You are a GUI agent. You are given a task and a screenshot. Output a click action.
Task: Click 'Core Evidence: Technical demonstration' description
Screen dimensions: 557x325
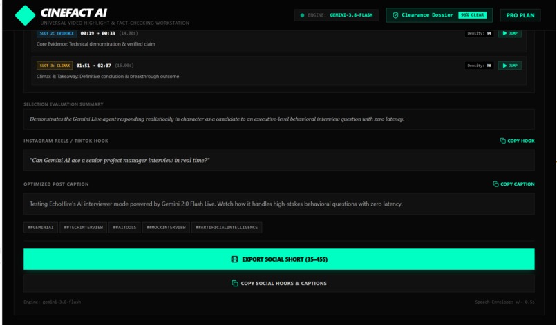[96, 44]
